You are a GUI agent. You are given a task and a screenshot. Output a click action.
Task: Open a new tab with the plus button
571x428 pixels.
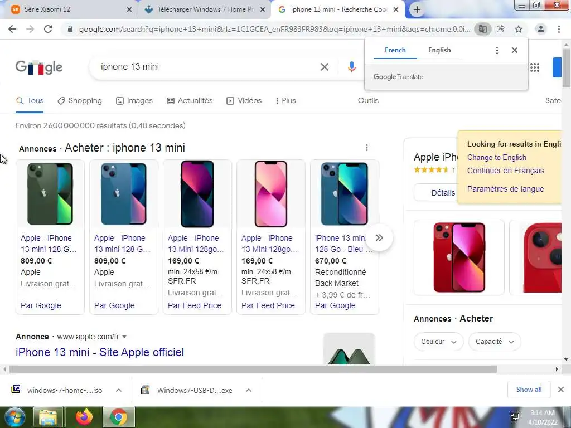pyautogui.click(x=417, y=9)
